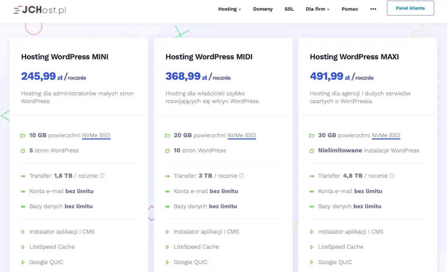The height and width of the screenshot is (272, 447).
Task: Click the transfer help icon in MINI plan
Action: point(102,176)
